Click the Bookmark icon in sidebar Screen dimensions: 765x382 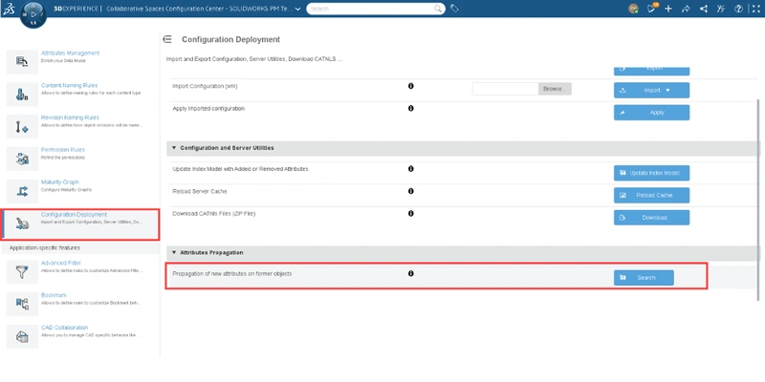coord(22,304)
